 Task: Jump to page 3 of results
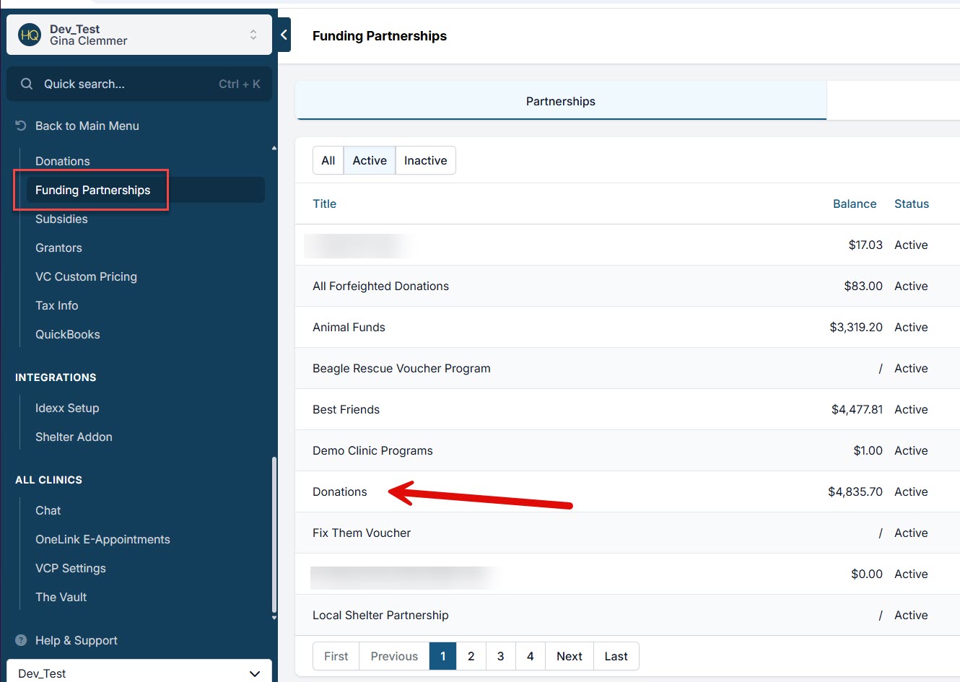tap(500, 656)
